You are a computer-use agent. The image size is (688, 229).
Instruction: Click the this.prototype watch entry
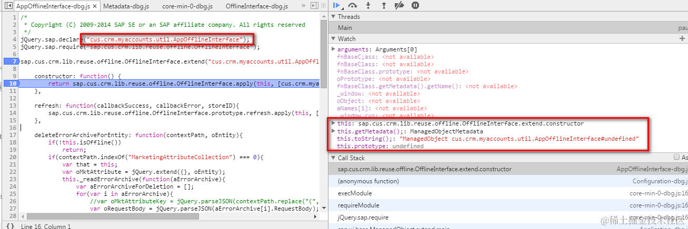381,145
